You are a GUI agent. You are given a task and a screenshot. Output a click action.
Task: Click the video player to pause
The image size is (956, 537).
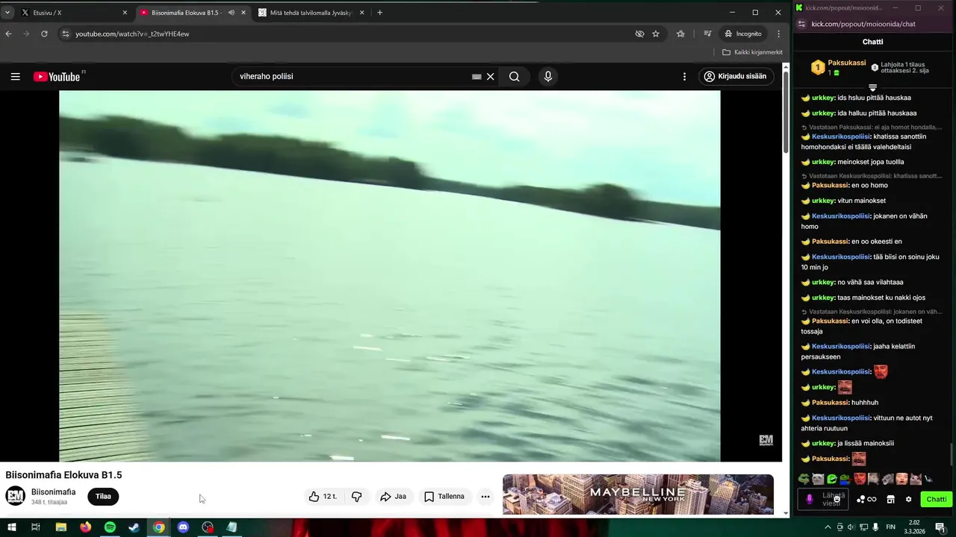click(390, 276)
